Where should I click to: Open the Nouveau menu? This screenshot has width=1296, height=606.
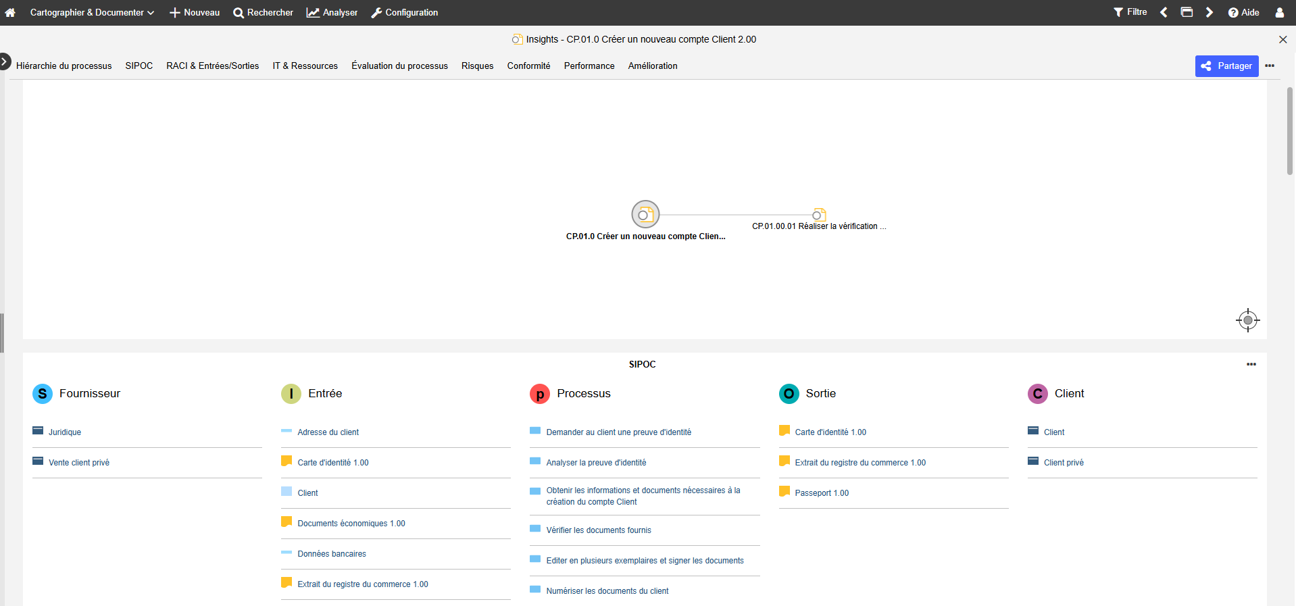pos(194,13)
